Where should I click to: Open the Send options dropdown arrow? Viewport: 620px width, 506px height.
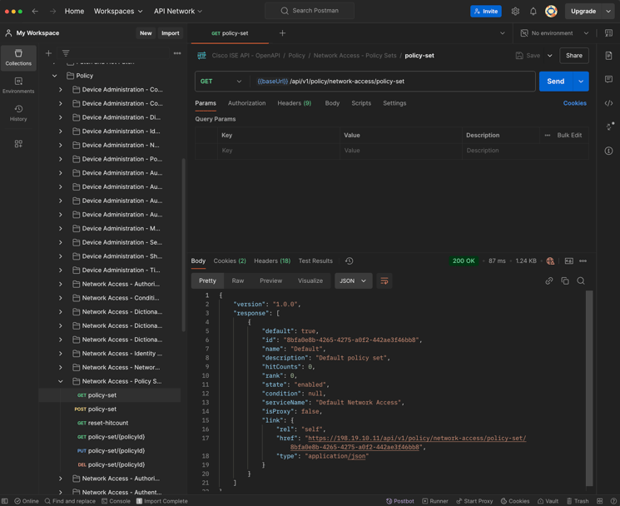coord(580,82)
